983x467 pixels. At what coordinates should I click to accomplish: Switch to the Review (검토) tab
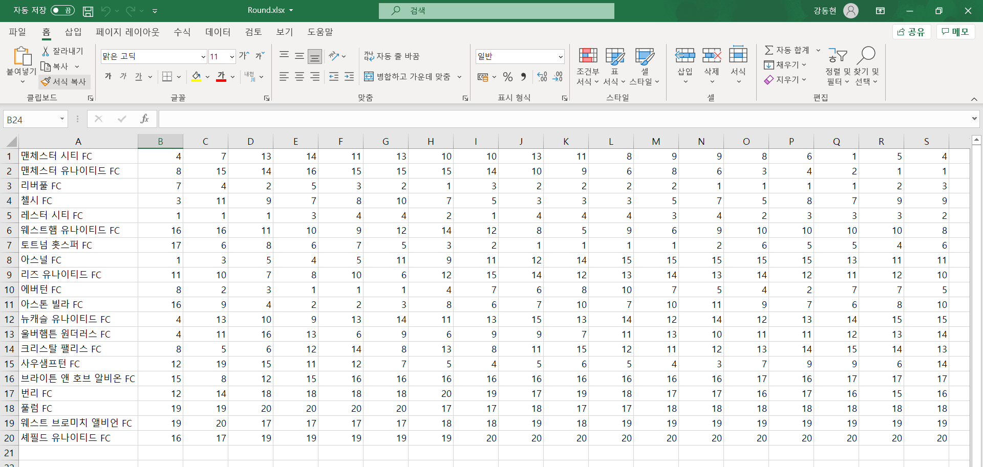click(x=253, y=32)
